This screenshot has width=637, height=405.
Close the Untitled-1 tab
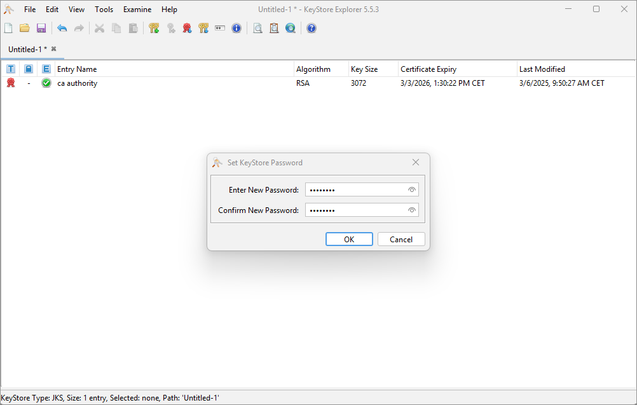(x=54, y=49)
